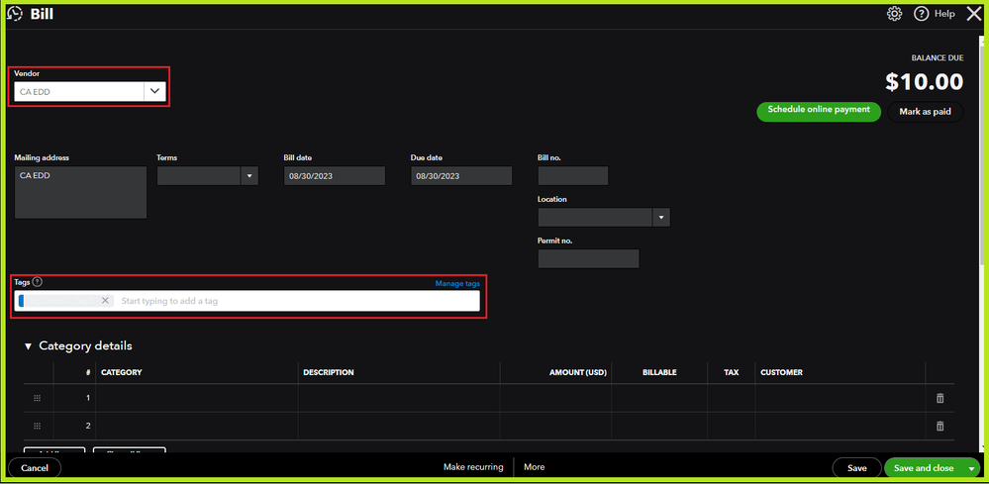Remove the existing tag with its X

(x=105, y=301)
